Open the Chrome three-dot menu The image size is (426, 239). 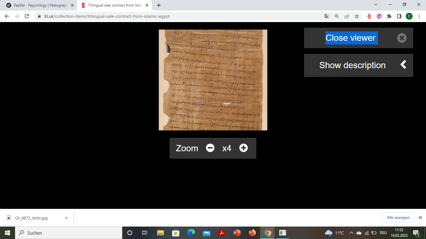pyautogui.click(x=419, y=16)
